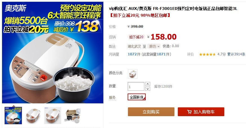Click the five-star rating icons
This screenshot has height=128, width=246.
click(207, 55)
